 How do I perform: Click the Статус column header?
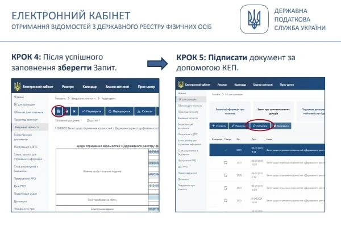pos(228,140)
